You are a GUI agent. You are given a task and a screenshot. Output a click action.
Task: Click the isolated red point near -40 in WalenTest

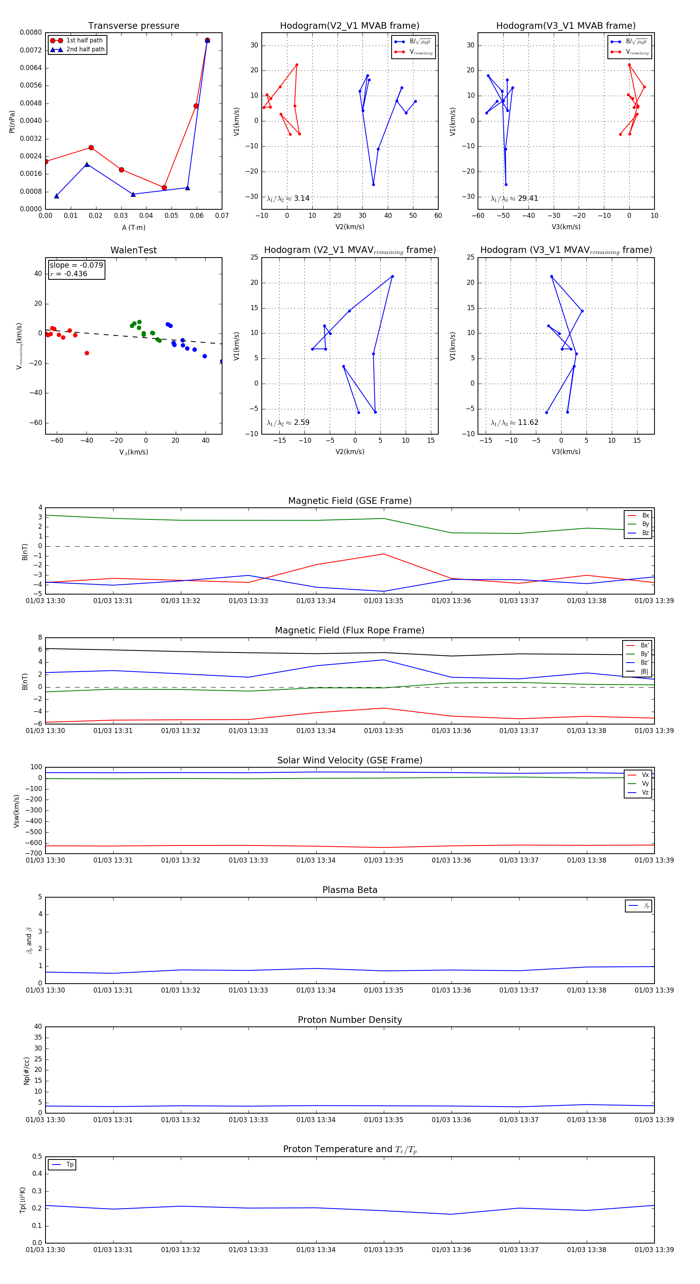pos(87,353)
